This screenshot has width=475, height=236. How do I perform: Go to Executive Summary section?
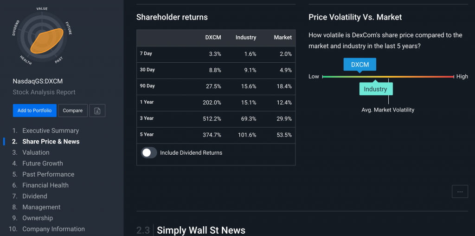(x=51, y=131)
